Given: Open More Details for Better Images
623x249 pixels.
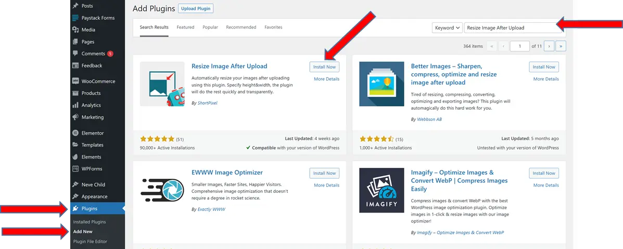Looking at the screenshot, I should click(x=546, y=79).
